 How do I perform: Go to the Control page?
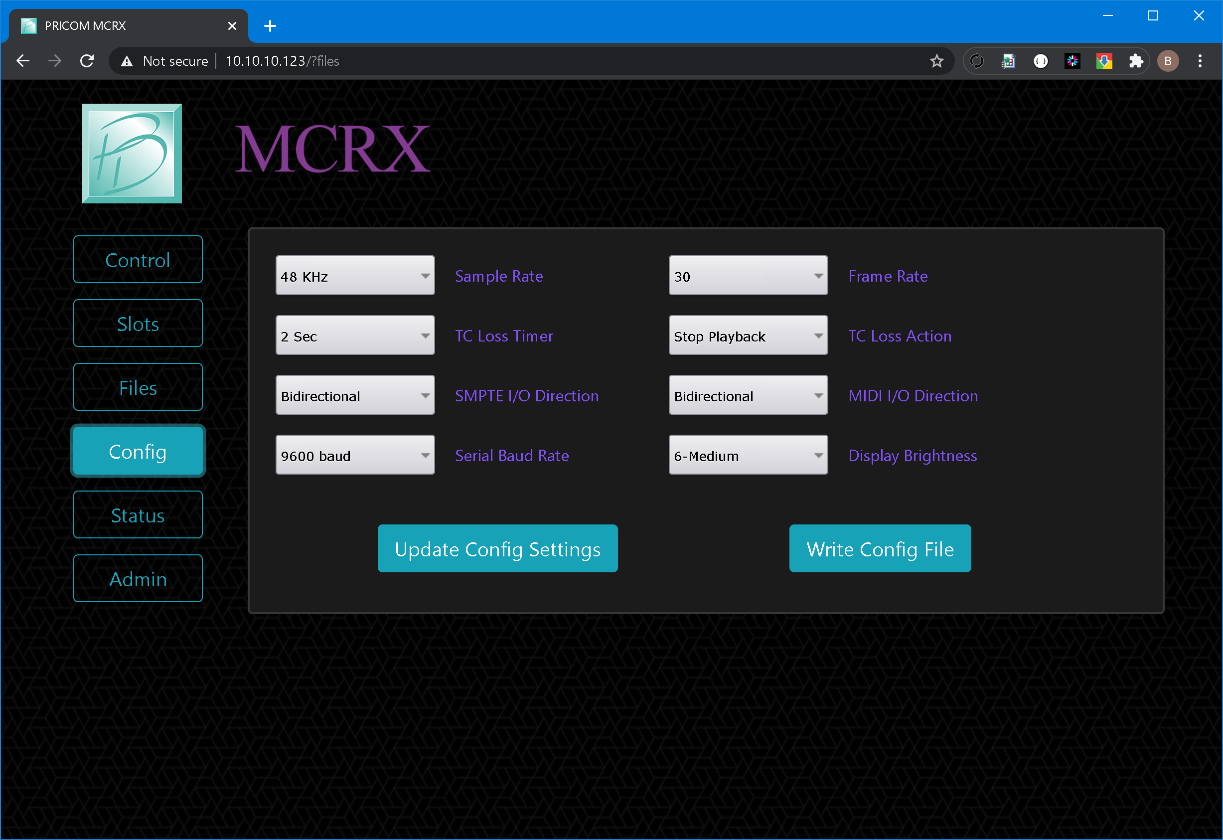pyautogui.click(x=138, y=260)
